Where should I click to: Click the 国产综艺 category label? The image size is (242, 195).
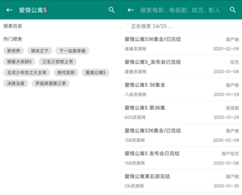pos(230,154)
